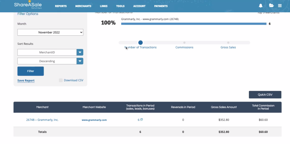Click the Merchant Website column header

coord(94,107)
